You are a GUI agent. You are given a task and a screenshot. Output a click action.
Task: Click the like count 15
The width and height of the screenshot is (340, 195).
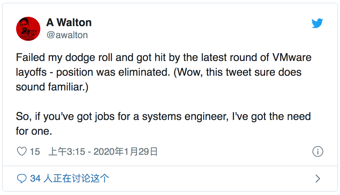point(35,152)
